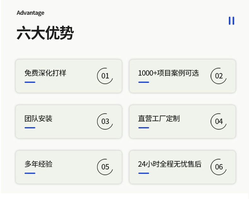Open the 免费深化打样 advantage label
Viewport: 249px width, 199px height.
(x=45, y=73)
